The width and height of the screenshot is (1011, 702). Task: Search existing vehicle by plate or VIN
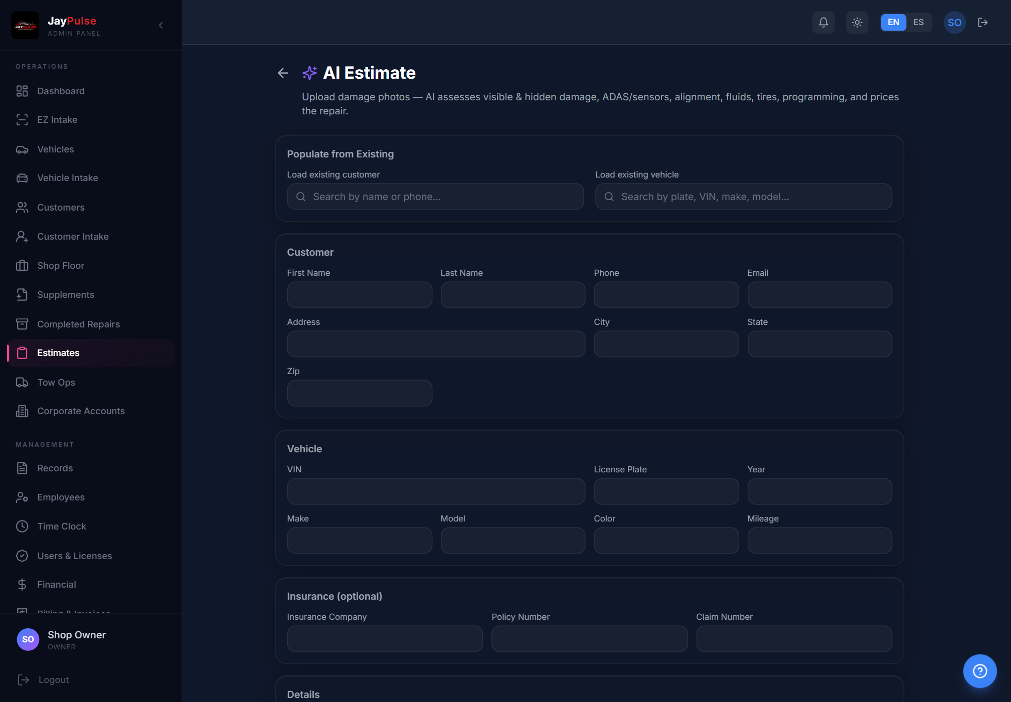743,197
